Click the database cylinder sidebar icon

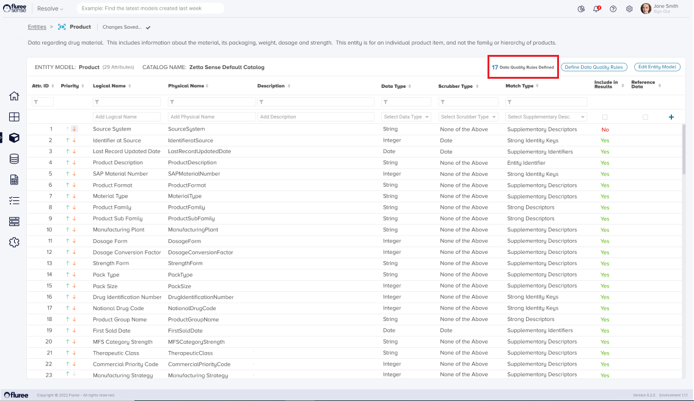tap(14, 159)
